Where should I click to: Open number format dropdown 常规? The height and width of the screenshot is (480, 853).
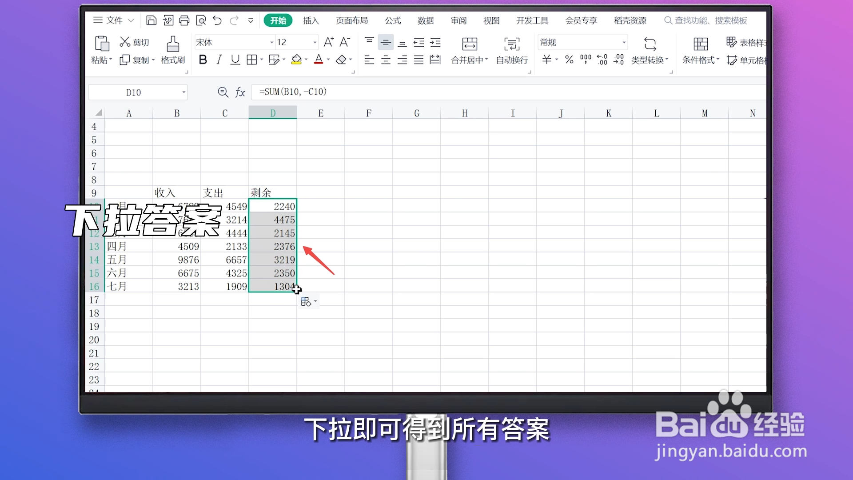(x=624, y=42)
